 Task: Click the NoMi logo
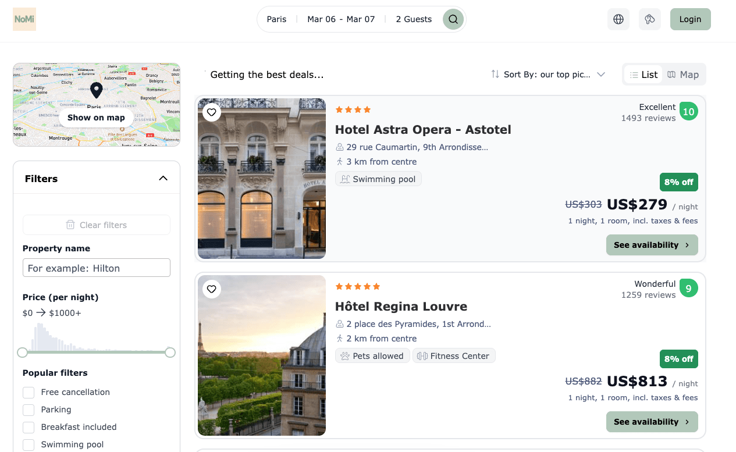click(24, 19)
